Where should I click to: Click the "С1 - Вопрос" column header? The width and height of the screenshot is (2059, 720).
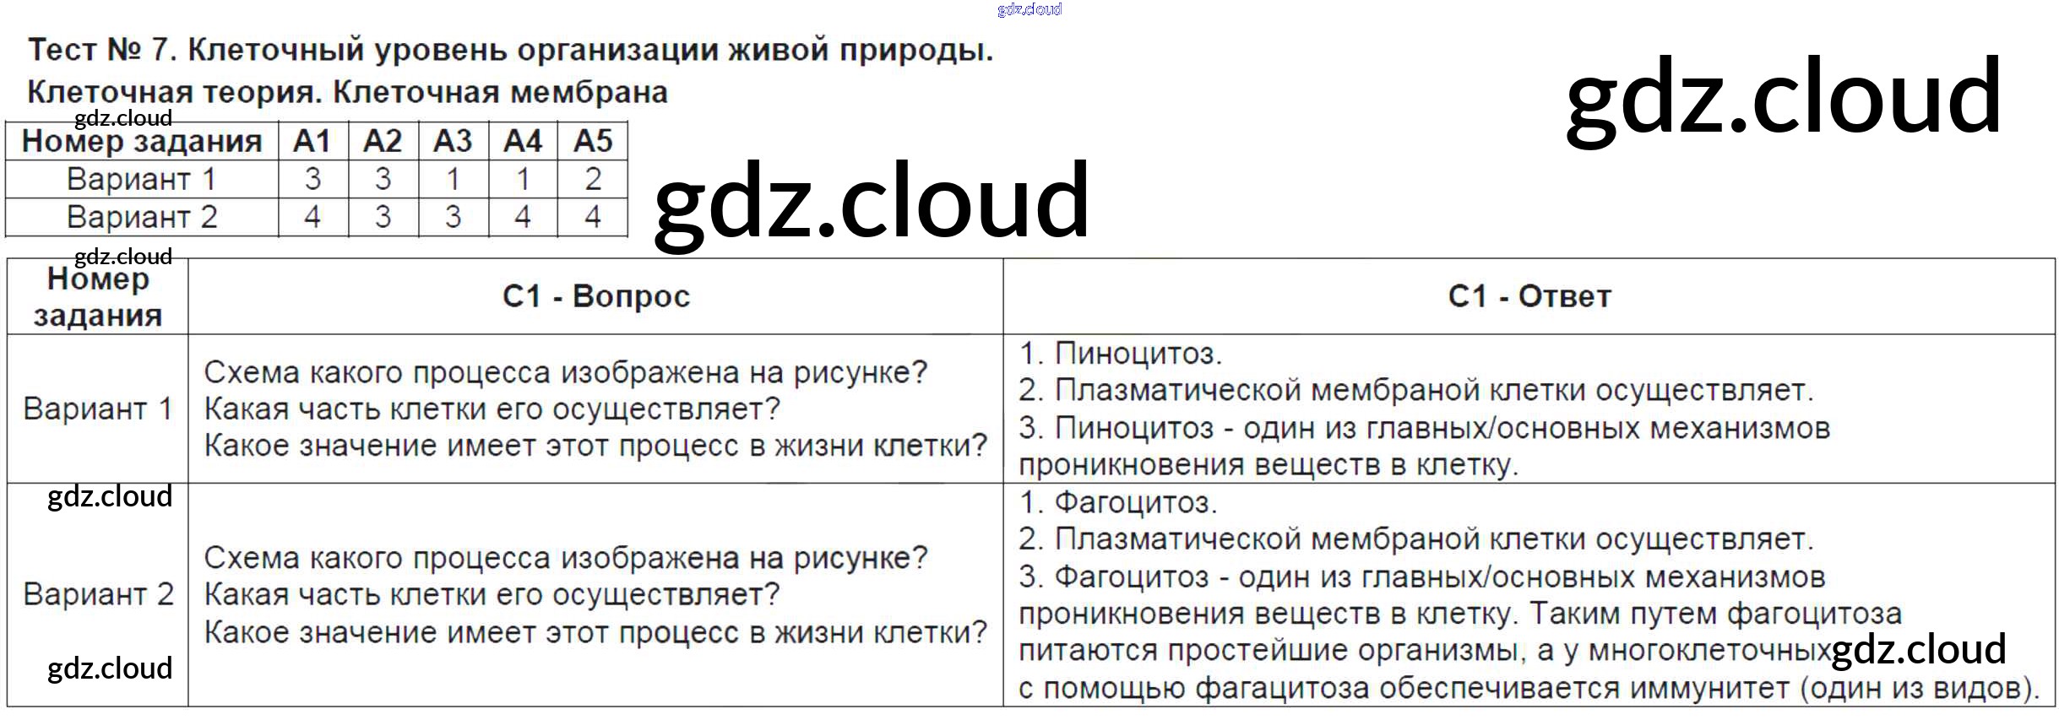[x=595, y=296]
